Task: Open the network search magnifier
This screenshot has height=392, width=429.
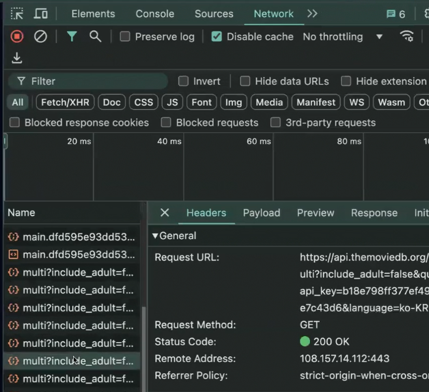Action: pyautogui.click(x=95, y=36)
